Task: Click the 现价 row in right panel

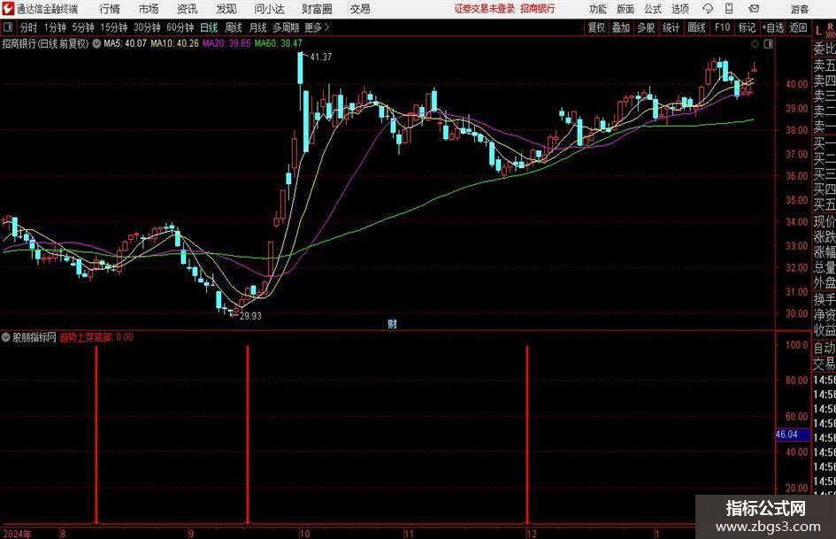Action: click(x=824, y=221)
